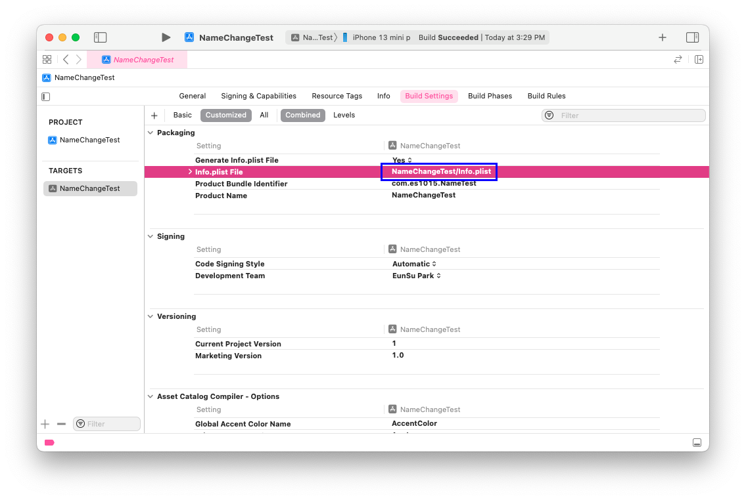Viewport: 746px width, 500px height.
Task: Add an editor on the right
Action: click(699, 59)
